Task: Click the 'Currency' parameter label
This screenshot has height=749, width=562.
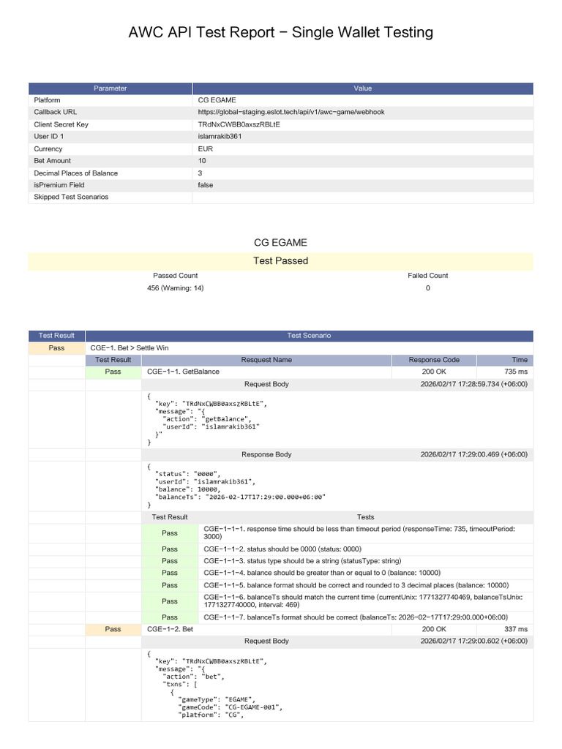Action: click(x=48, y=149)
